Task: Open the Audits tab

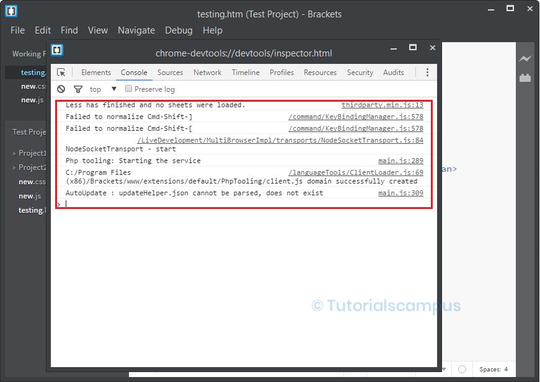Action: (x=393, y=73)
